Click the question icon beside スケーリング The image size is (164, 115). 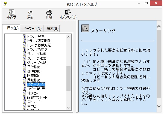(x=24, y=84)
